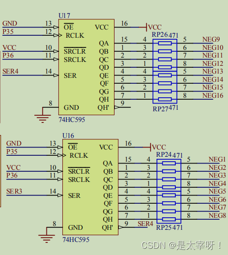Click the U17 RCLK clock input arrow
228x255 pixels.
[58, 35]
